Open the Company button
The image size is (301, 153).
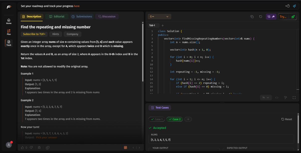click(72, 34)
